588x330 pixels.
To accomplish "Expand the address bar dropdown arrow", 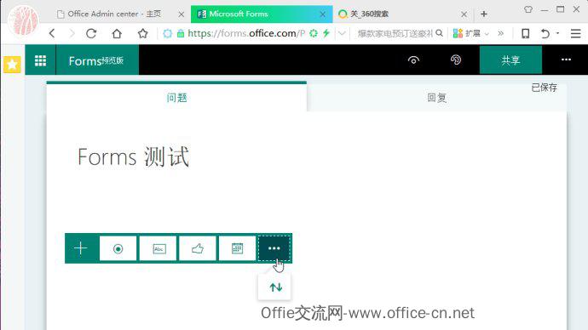I will tap(342, 34).
